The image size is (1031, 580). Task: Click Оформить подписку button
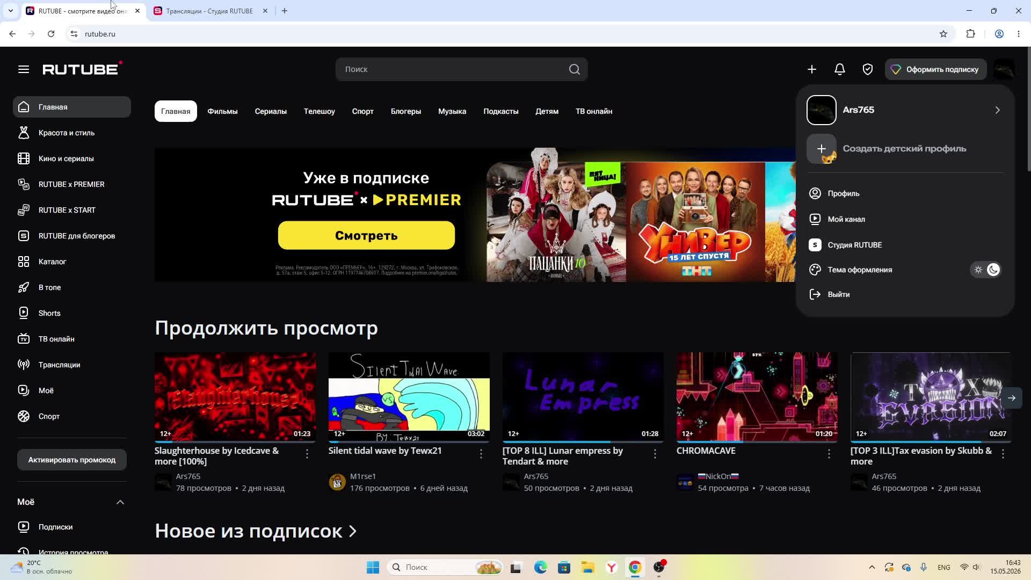(x=935, y=69)
